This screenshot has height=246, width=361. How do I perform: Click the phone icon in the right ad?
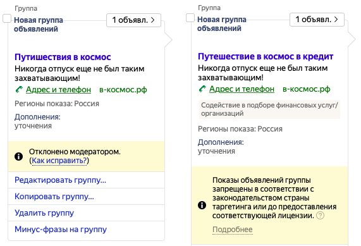[202, 89]
